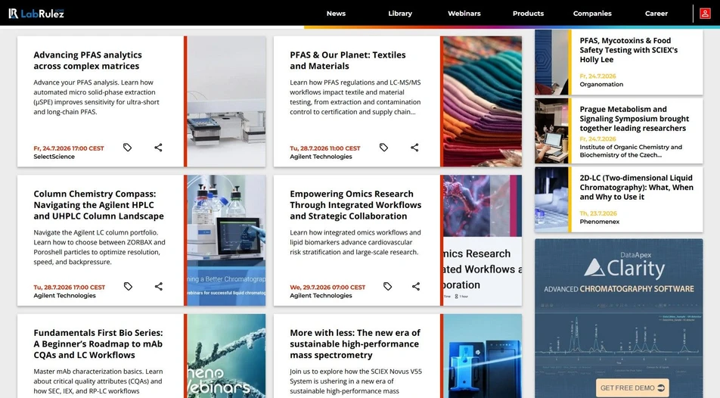Screen dimensions: 720x398
Task: Share the Advancing PFAS analytics webinar
Action: point(158,148)
